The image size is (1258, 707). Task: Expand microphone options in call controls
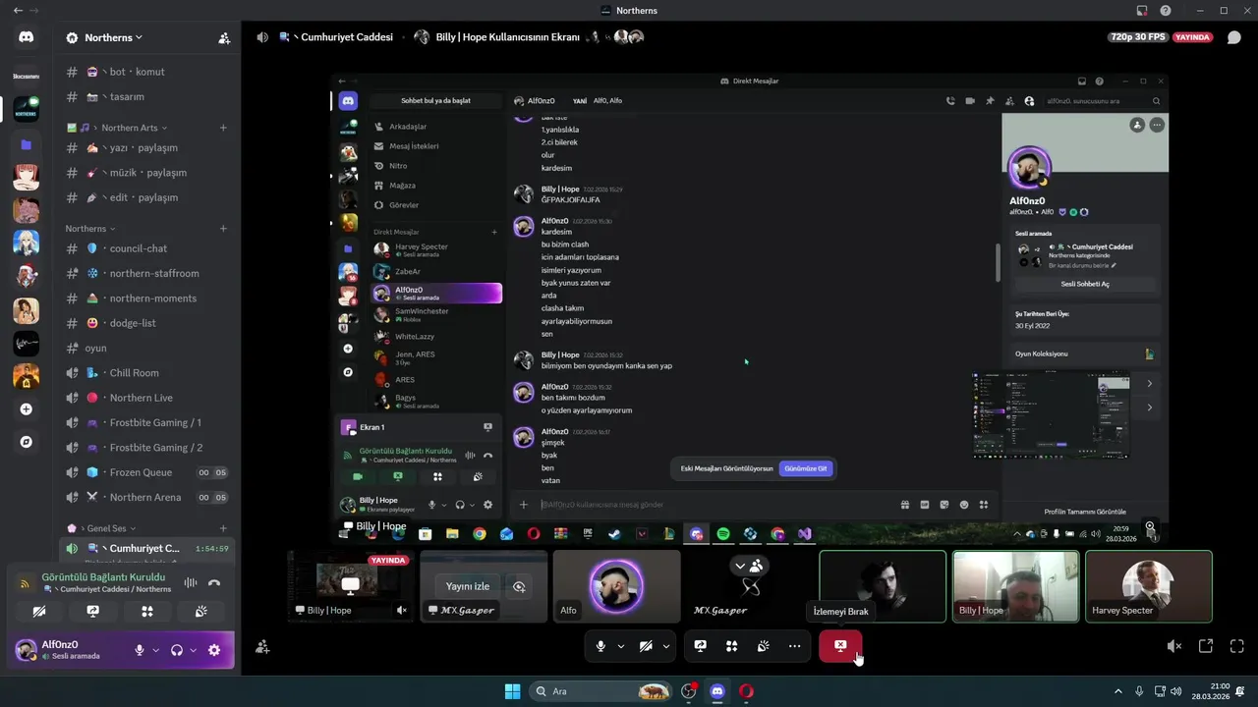(x=620, y=646)
